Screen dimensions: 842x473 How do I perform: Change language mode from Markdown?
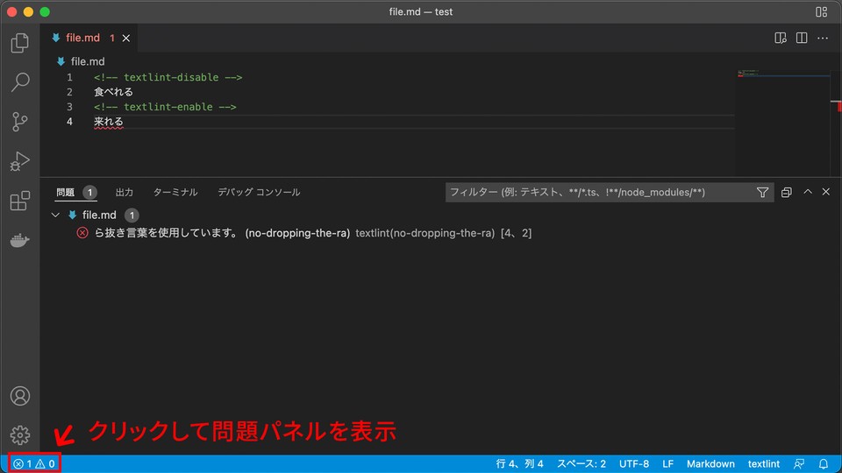710,463
